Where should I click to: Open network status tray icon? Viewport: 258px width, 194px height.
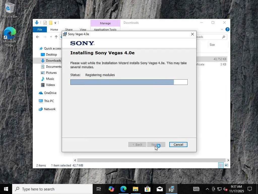[219, 189]
